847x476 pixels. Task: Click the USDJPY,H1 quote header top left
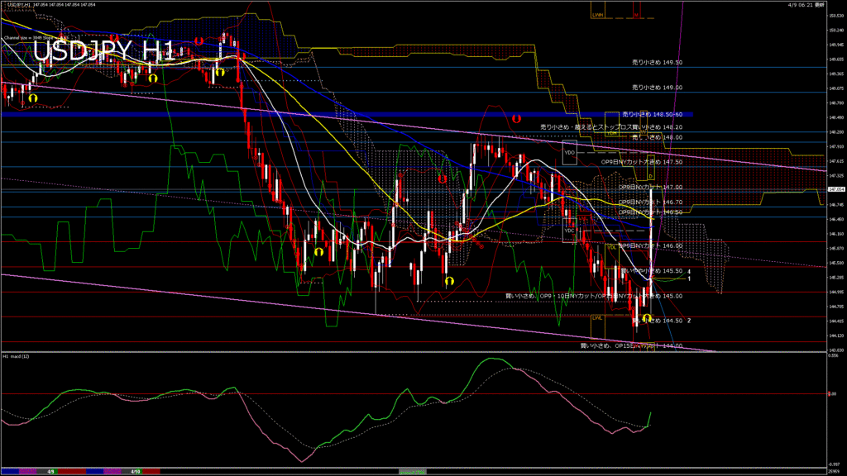tap(50, 4)
